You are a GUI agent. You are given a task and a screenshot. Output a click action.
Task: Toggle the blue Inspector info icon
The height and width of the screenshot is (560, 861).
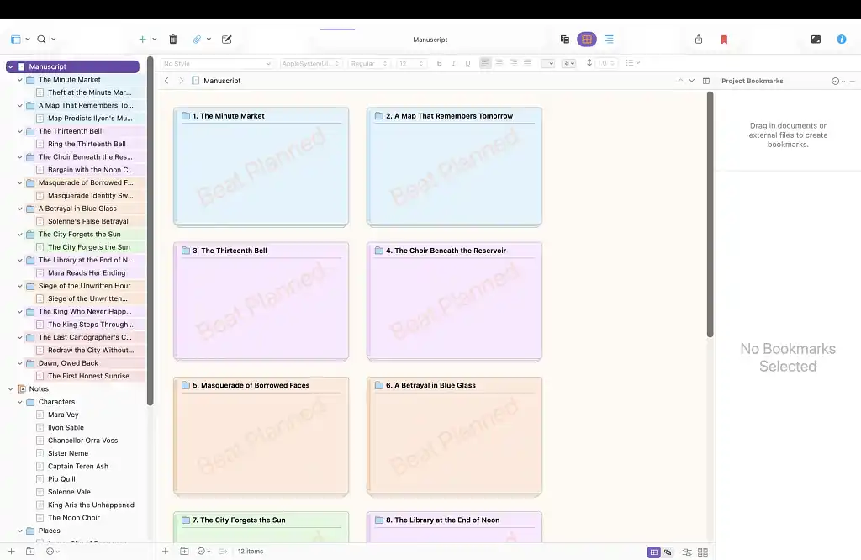(841, 39)
